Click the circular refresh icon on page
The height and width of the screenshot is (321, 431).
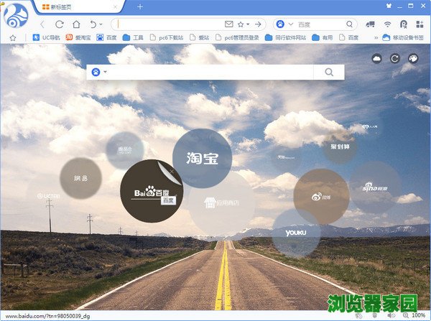[394, 59]
